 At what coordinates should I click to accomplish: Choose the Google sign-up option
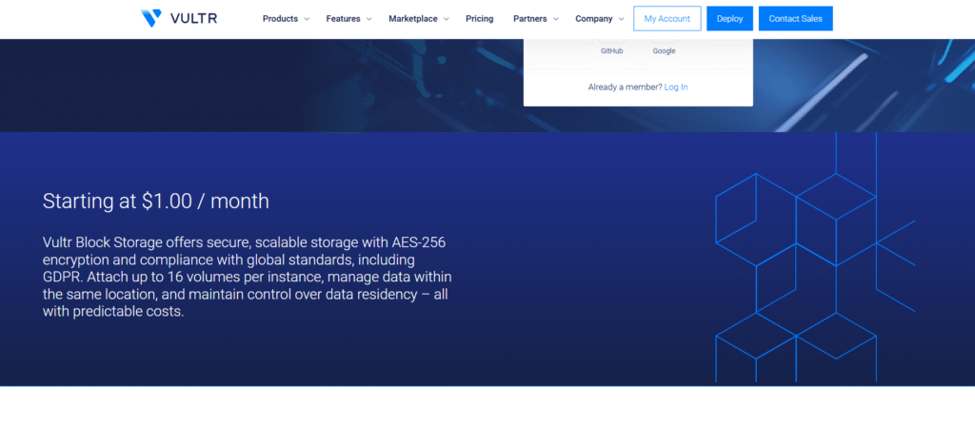coord(664,50)
